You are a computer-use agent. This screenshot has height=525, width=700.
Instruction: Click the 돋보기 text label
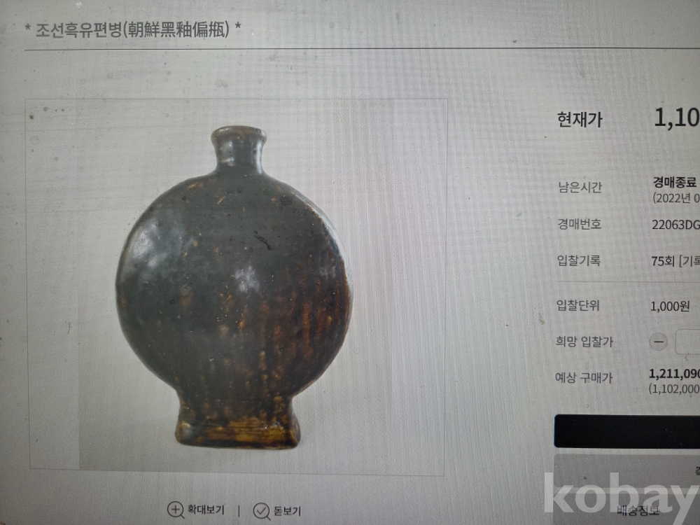point(287,511)
